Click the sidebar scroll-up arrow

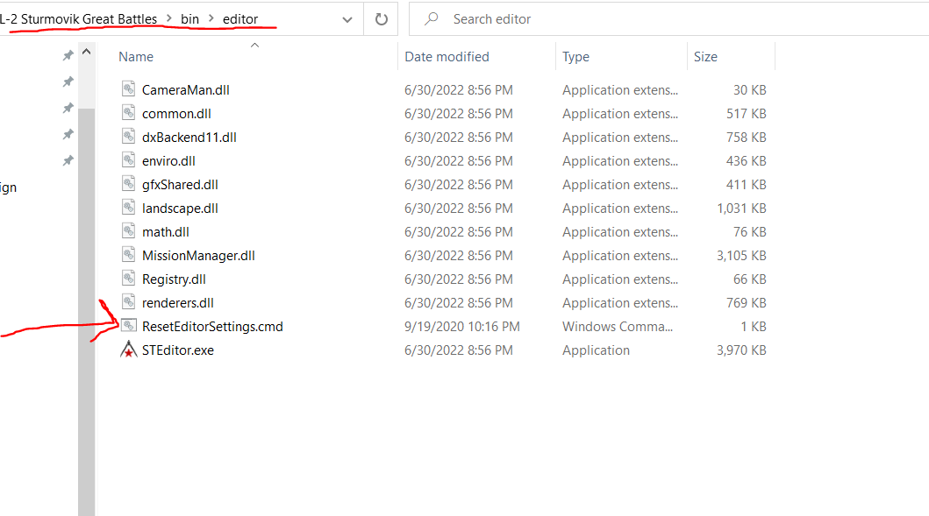[x=87, y=52]
